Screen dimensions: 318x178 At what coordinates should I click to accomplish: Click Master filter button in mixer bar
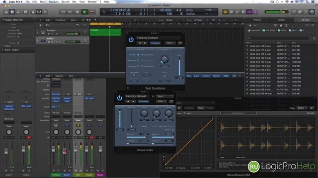point(217,76)
